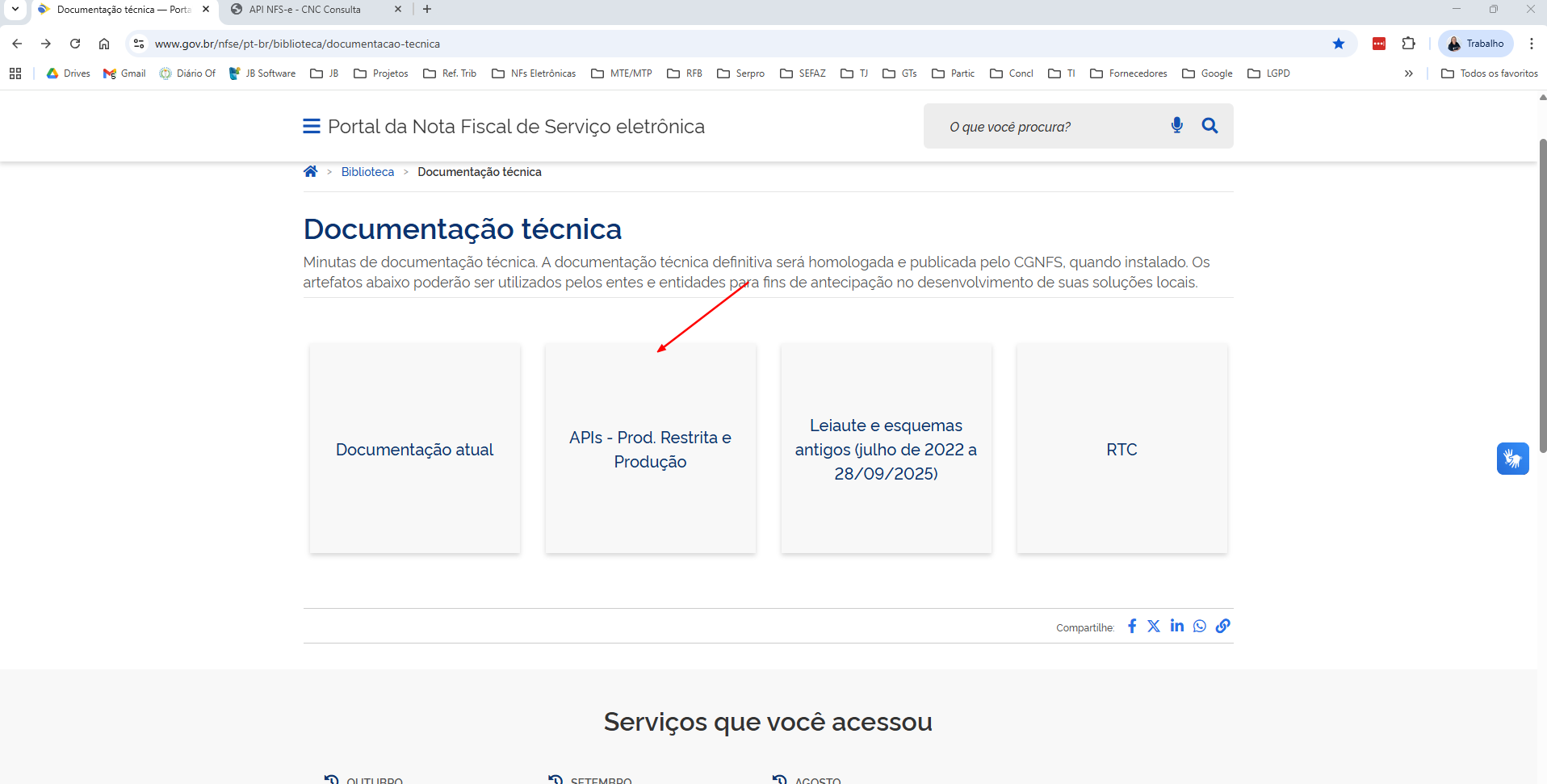Share page via WhatsApp
Viewport: 1547px width, 784px height.
pos(1200,626)
